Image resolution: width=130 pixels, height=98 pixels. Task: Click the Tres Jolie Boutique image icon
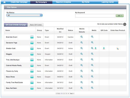(32, 60)
